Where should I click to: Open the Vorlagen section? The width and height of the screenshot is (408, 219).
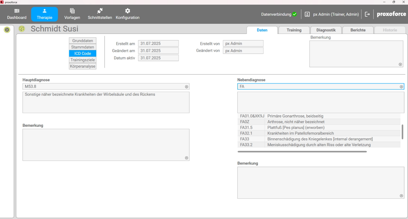pos(72,14)
